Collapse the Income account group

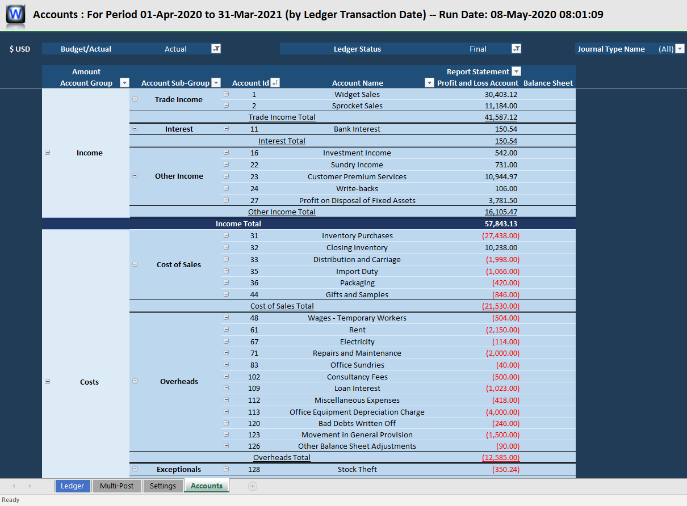point(47,151)
